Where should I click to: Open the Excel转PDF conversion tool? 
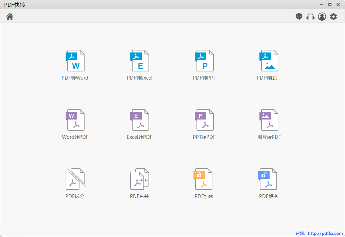[x=140, y=120]
